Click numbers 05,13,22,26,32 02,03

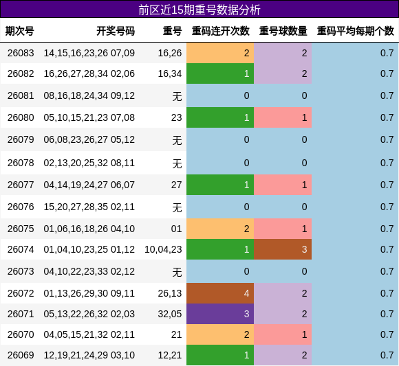89,314
